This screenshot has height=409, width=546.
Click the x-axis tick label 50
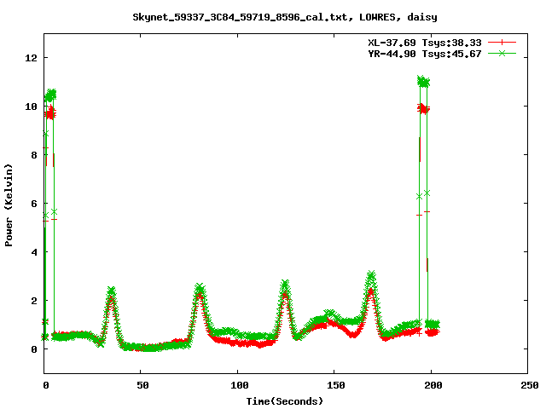142,385
